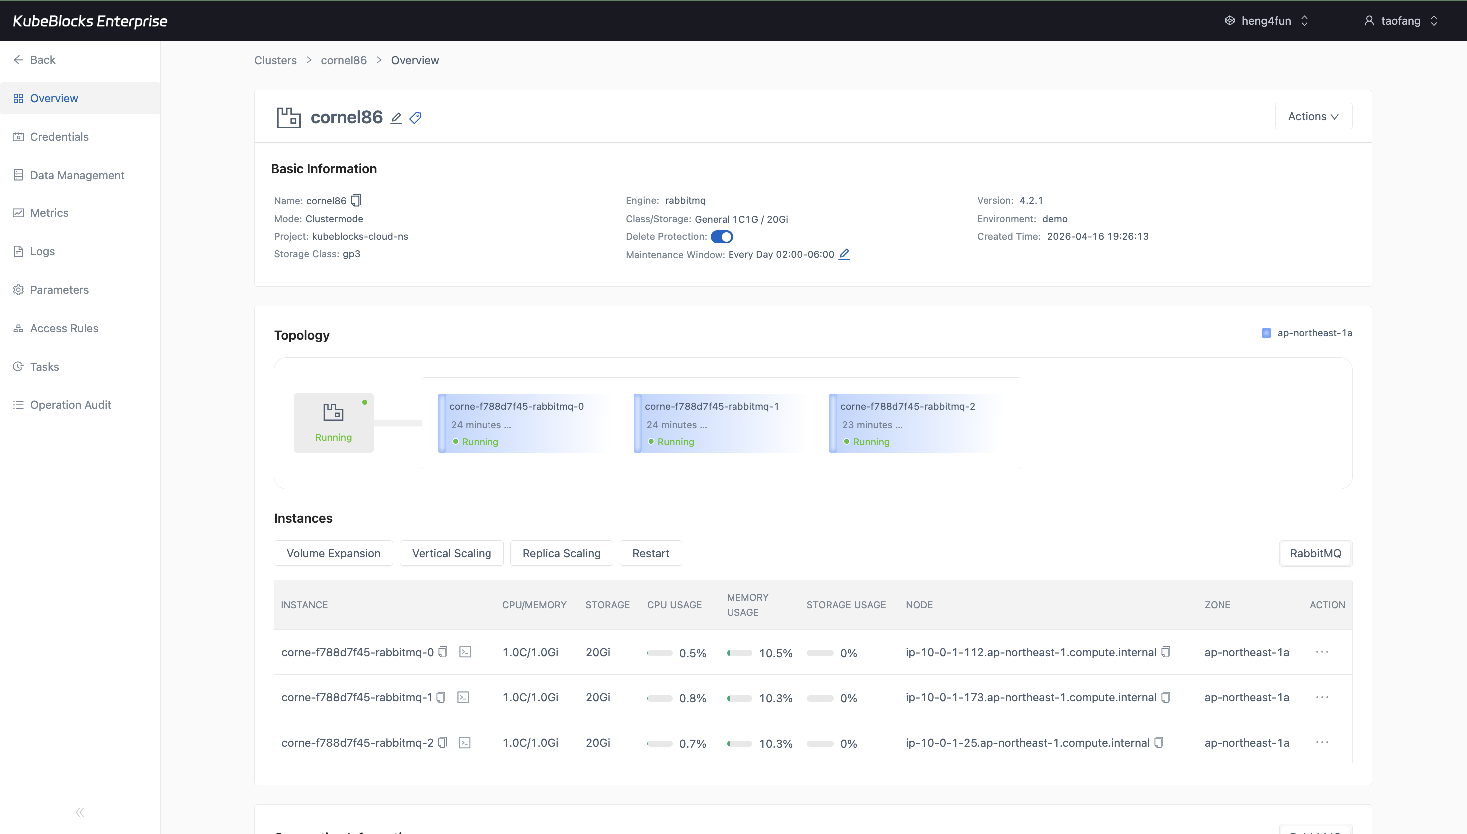The width and height of the screenshot is (1467, 834).
Task: Click Class/Storage value General 1C1G / 20Gi
Action: tap(741, 219)
